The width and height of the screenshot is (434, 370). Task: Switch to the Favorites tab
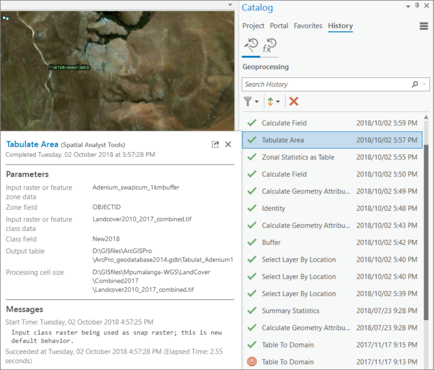(x=308, y=26)
